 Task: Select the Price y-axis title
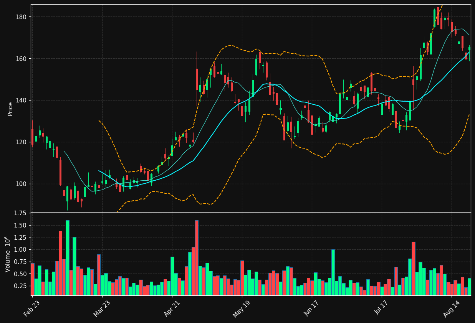tap(10, 109)
